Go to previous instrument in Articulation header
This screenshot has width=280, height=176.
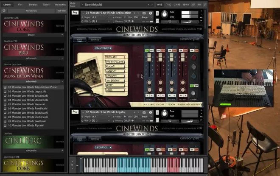coord(134,13)
